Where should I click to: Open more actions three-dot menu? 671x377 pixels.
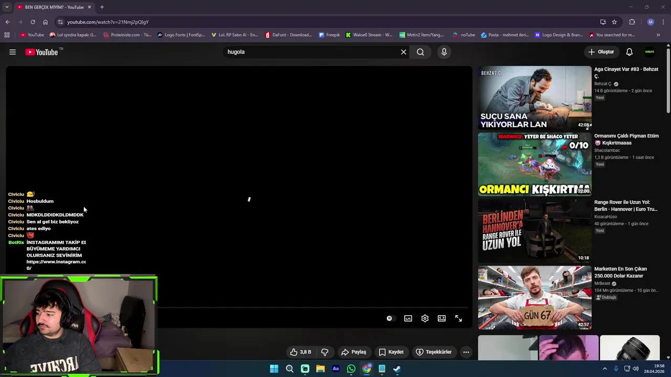pos(466,352)
